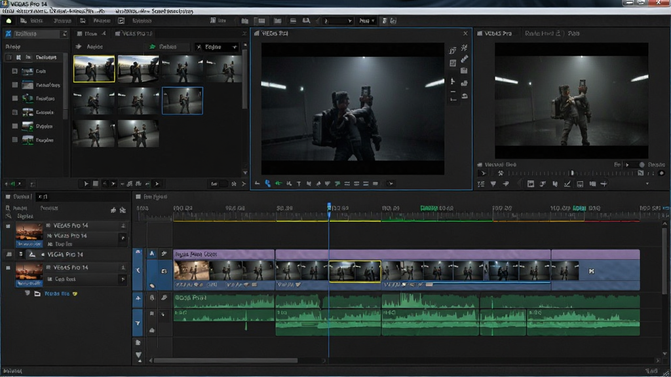The width and height of the screenshot is (671, 377).
Task: Click the pin icon at the bottom-left panel's upper right
Action: tap(113, 209)
